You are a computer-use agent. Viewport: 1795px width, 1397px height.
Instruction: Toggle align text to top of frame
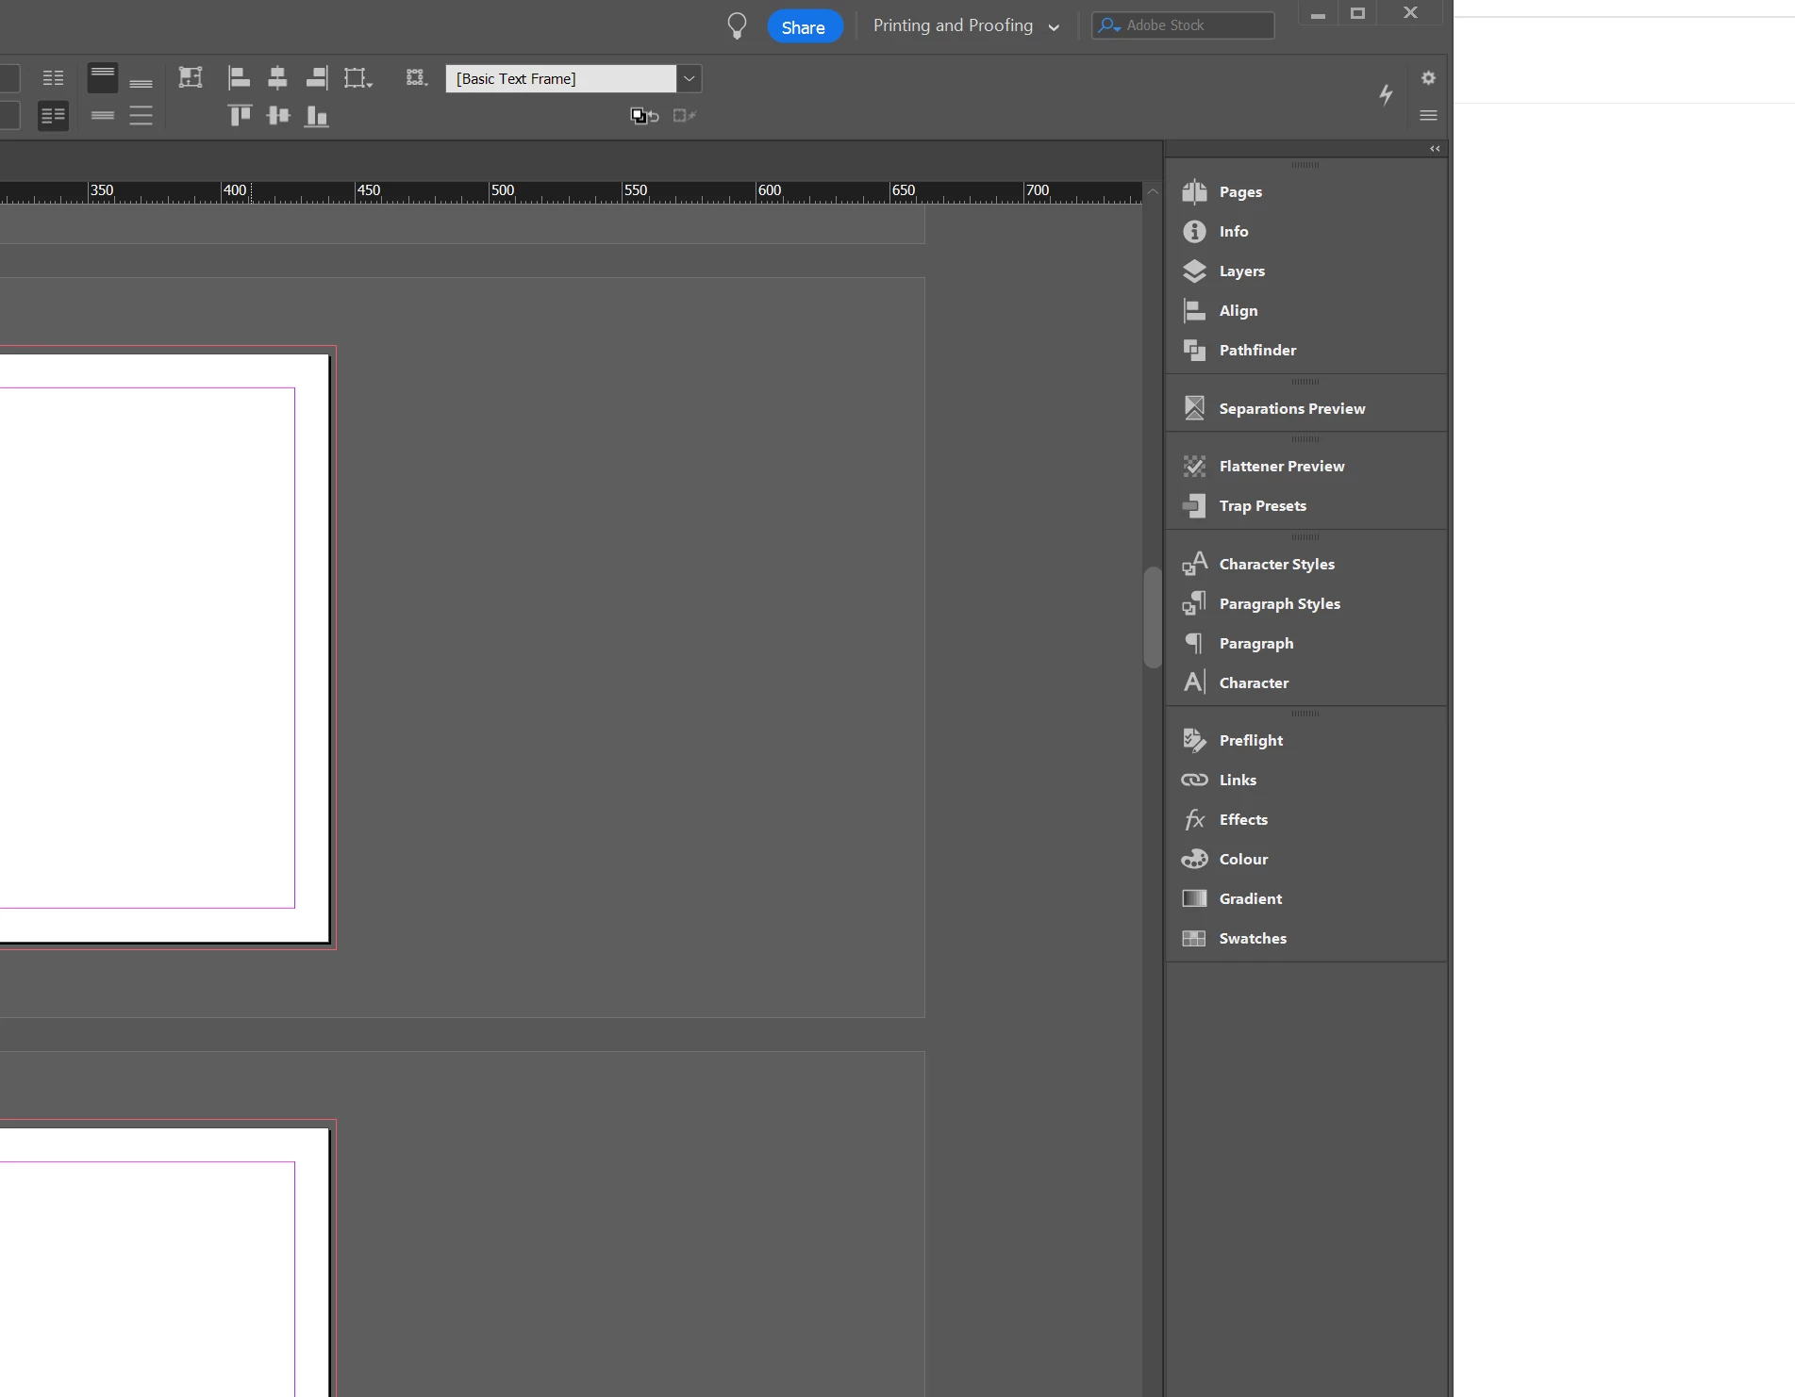[103, 77]
